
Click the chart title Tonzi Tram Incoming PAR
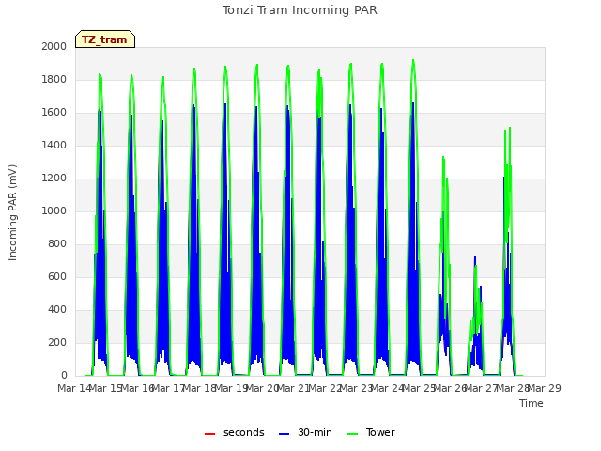300,10
